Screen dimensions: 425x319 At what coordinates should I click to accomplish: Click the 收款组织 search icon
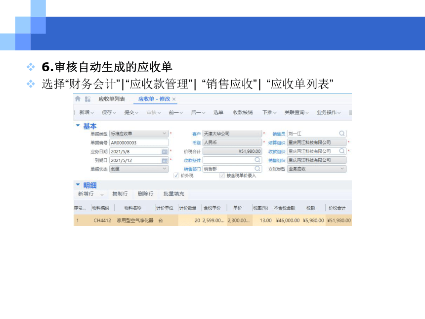[x=342, y=151]
